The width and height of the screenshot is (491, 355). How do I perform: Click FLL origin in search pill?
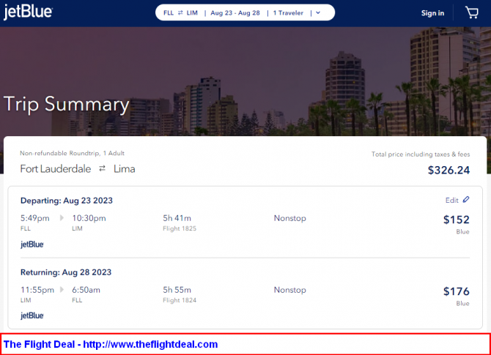point(169,13)
